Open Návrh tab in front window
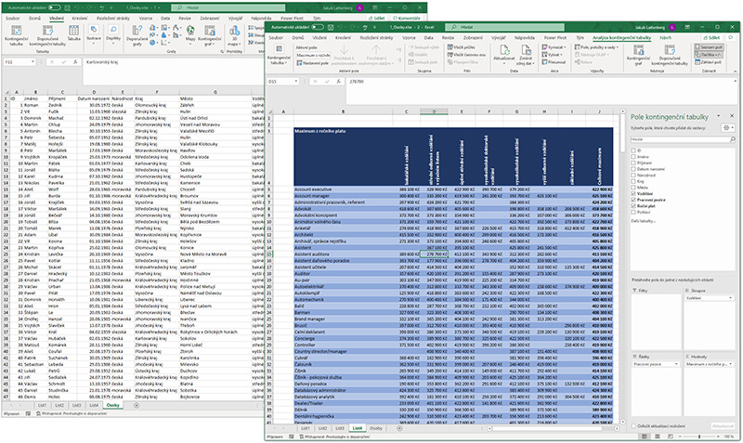The image size is (743, 443). pyautogui.click(x=665, y=37)
